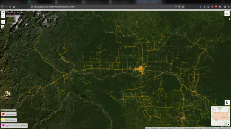Click the square button above the minimap
Viewport: 231px width, 129px height.
pyautogui.click(x=227, y=102)
